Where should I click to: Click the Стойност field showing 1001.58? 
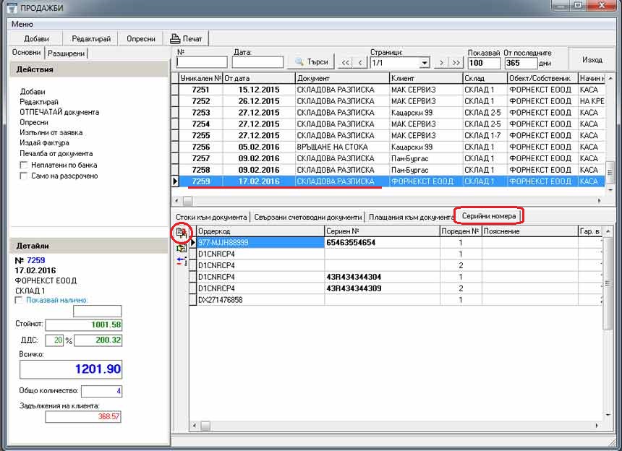(x=84, y=325)
